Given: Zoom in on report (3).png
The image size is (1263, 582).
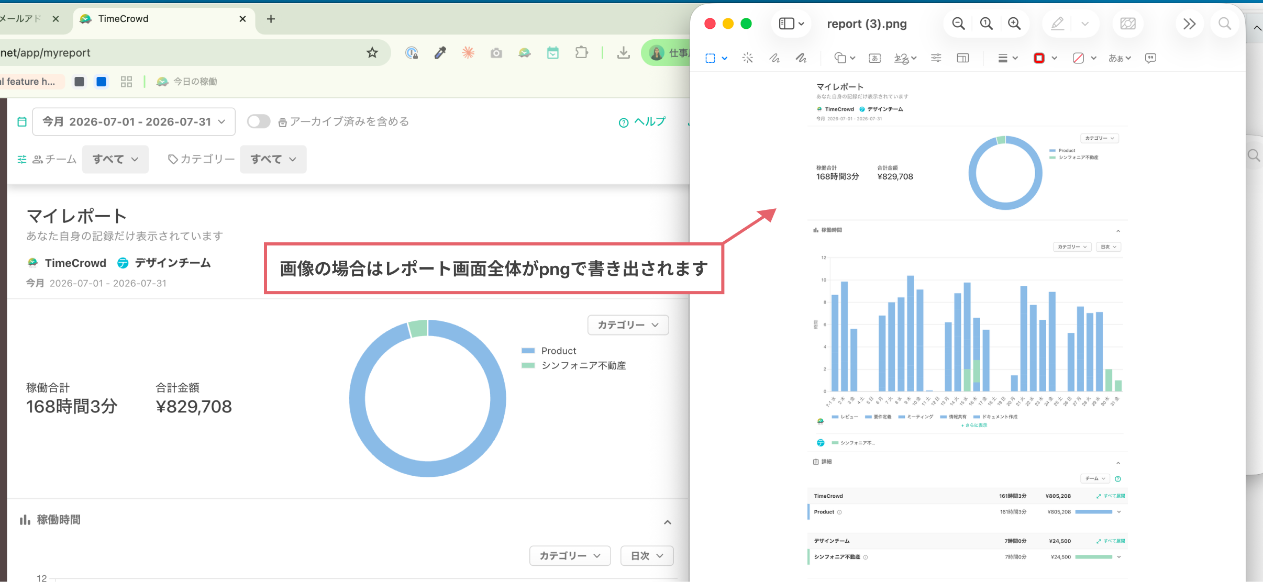Looking at the screenshot, I should (x=1014, y=24).
